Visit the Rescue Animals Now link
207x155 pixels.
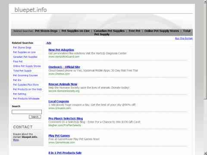click(x=63, y=84)
